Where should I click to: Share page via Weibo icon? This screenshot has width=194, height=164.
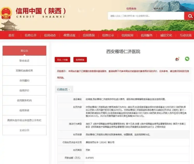tap(177, 59)
